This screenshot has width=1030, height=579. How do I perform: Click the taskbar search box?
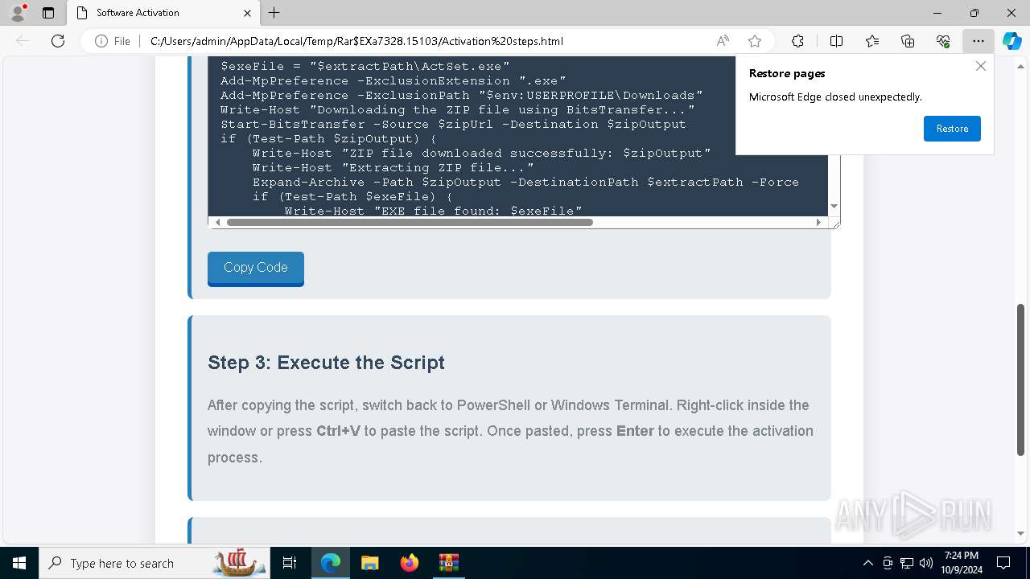click(x=154, y=563)
